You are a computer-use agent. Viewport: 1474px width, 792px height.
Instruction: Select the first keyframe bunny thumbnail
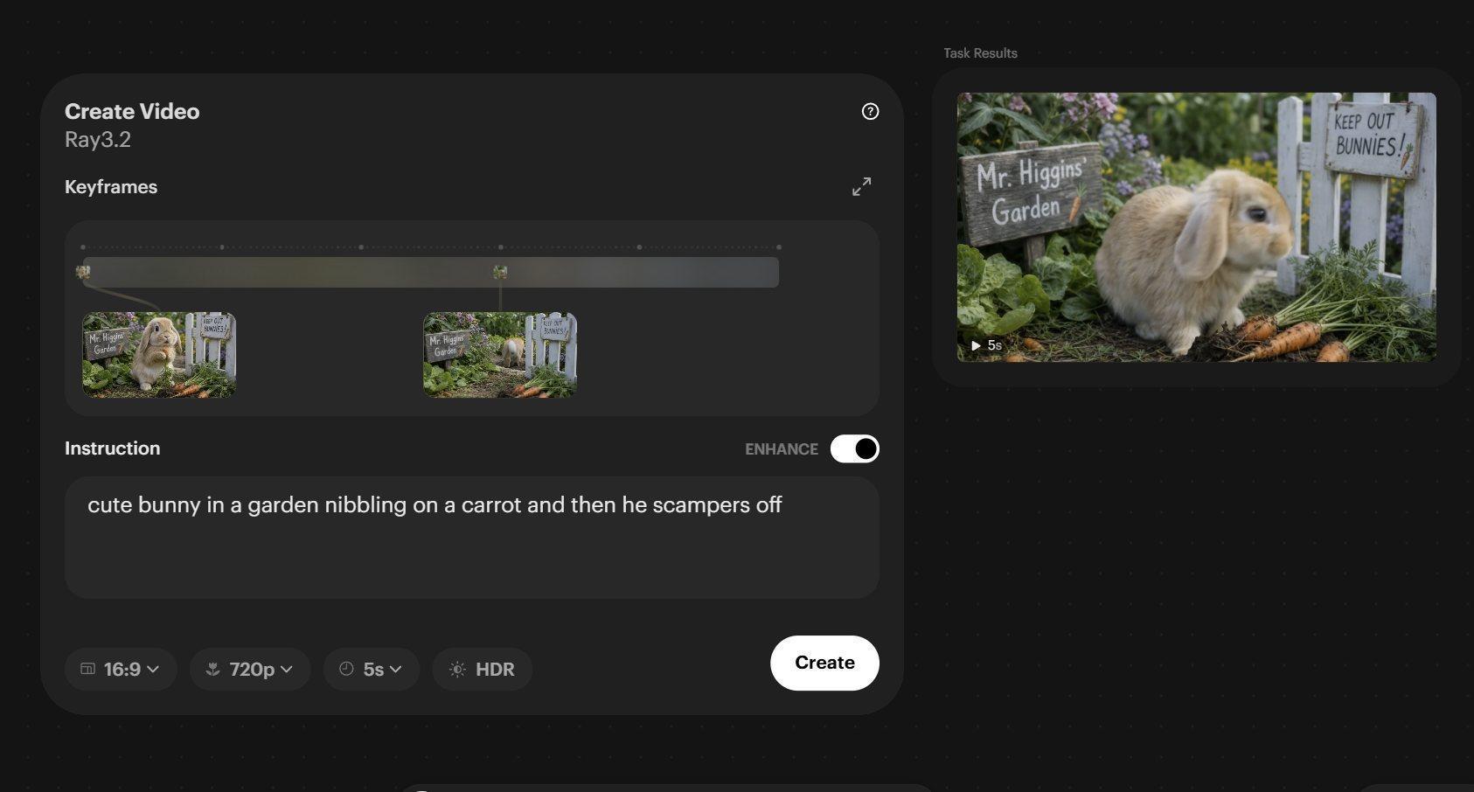point(159,355)
